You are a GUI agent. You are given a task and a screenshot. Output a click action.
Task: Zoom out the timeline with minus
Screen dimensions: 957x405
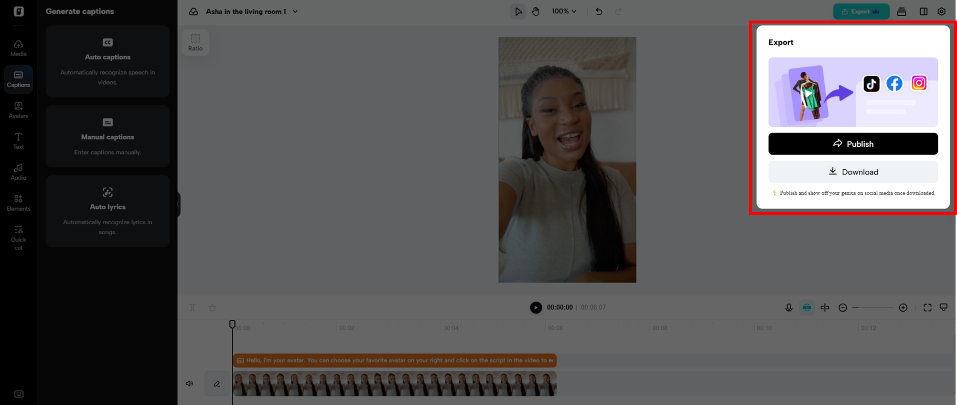tap(842, 307)
